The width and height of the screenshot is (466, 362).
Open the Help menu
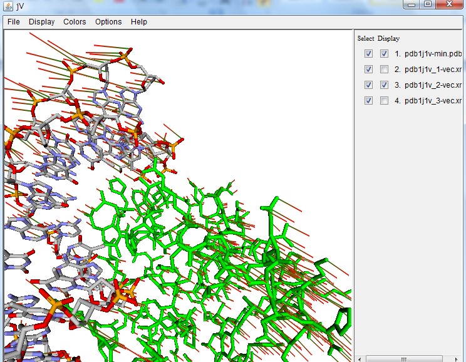pyautogui.click(x=139, y=22)
